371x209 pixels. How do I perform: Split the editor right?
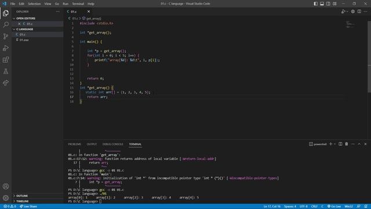pos(359,12)
